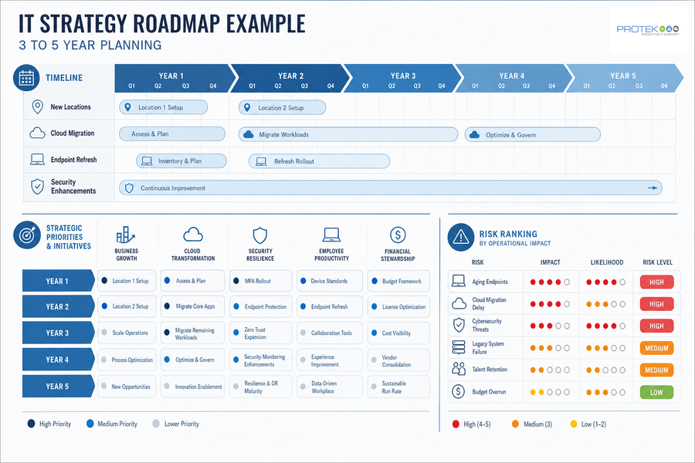Click the Process Optimization cell

pyautogui.click(x=127, y=360)
